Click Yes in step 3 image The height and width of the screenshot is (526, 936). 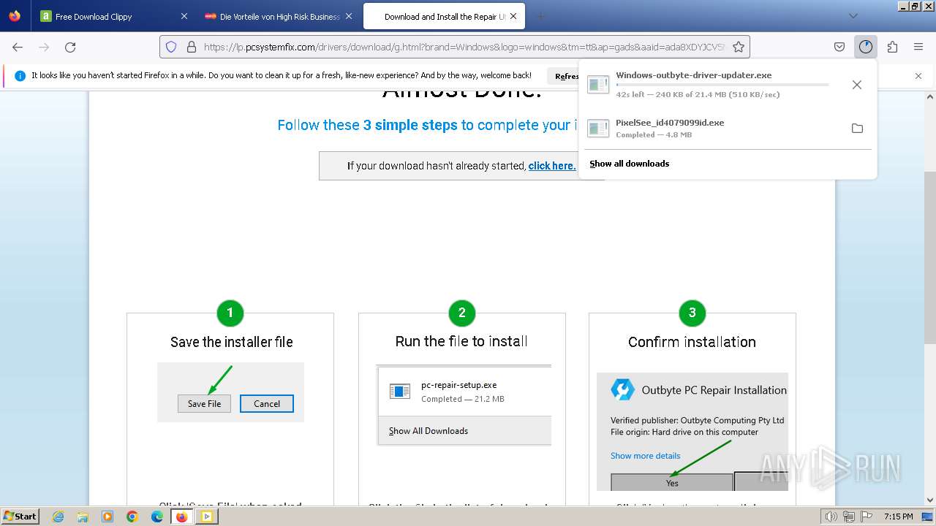672,482
